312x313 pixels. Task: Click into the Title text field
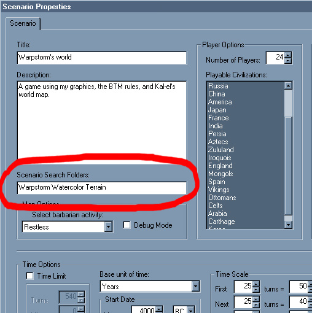pyautogui.click(x=102, y=58)
